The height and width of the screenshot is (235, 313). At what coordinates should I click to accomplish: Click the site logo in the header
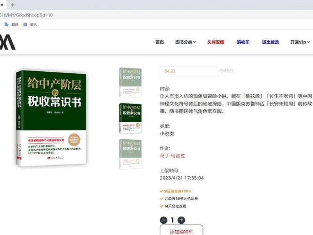point(7,42)
